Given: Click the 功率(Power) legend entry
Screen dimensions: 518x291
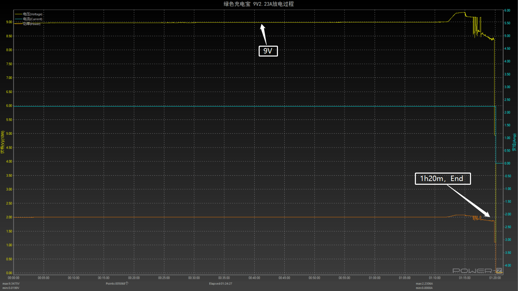Looking at the screenshot, I should (x=28, y=24).
